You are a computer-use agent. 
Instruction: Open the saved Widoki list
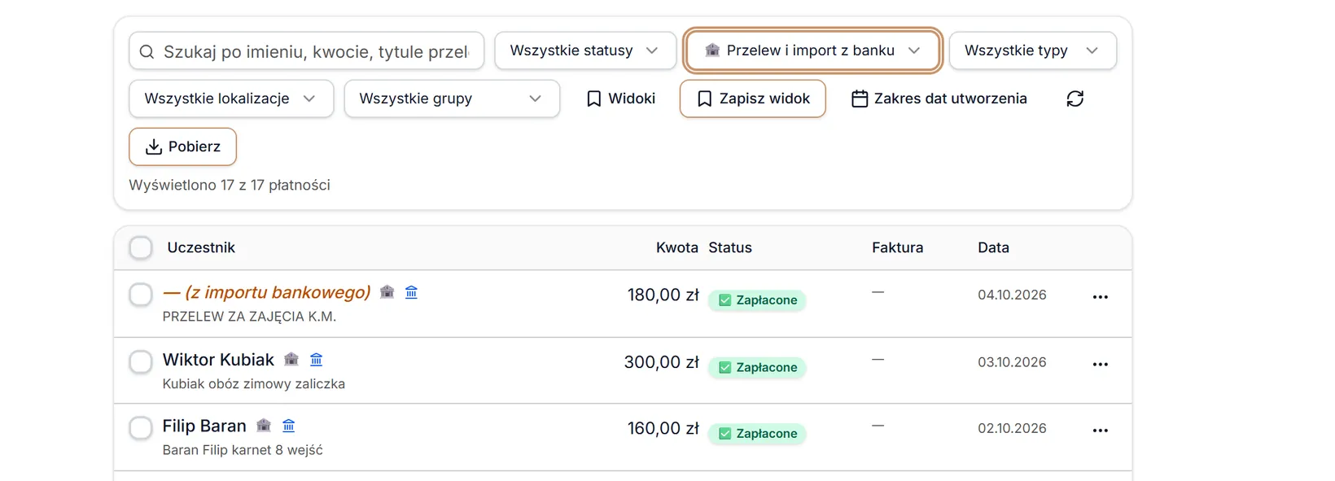pyautogui.click(x=621, y=98)
